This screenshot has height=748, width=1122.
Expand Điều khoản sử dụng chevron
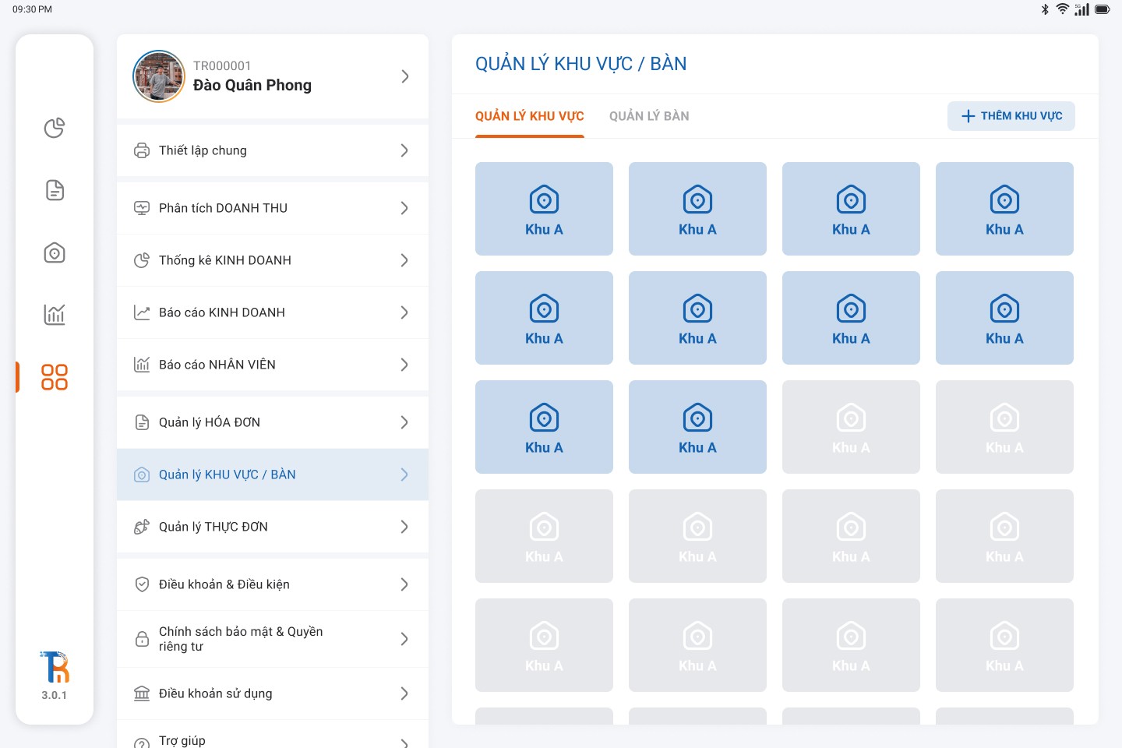click(404, 693)
